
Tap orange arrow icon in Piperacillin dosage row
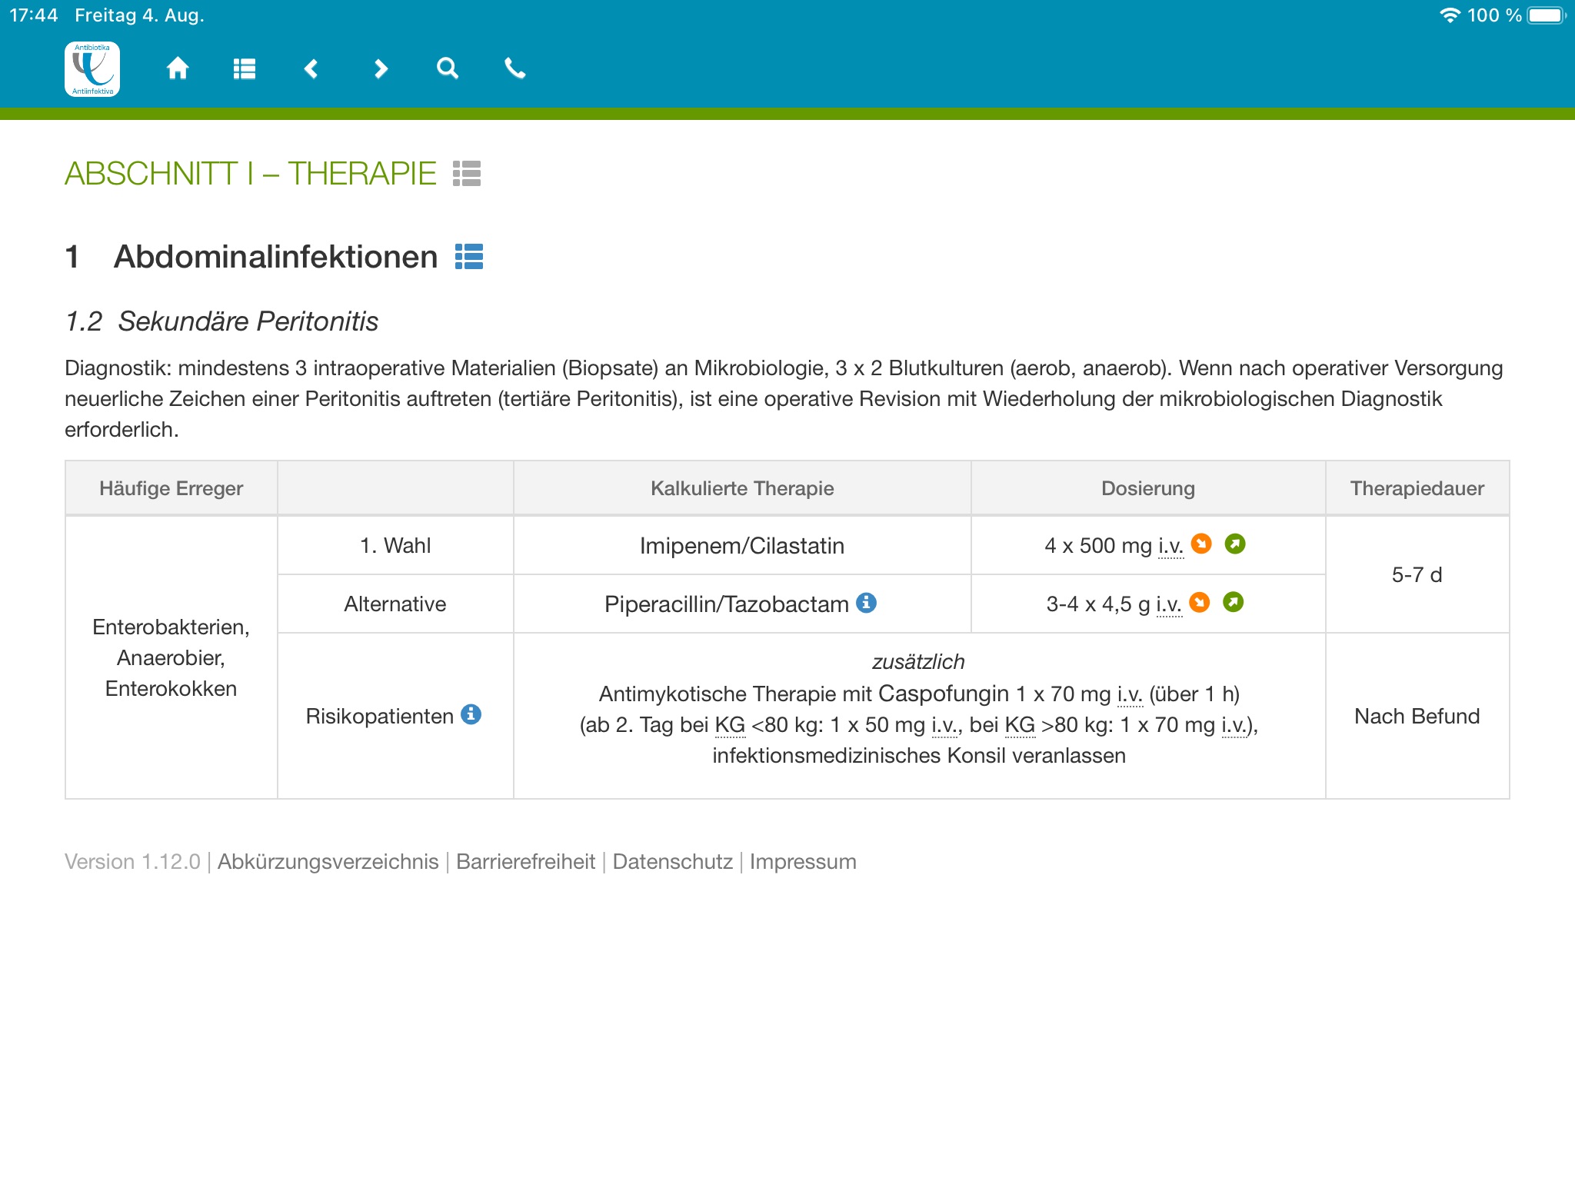point(1200,602)
